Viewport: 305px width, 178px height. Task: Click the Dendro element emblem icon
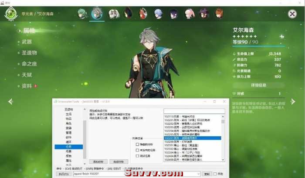pyautogui.click(x=11, y=13)
